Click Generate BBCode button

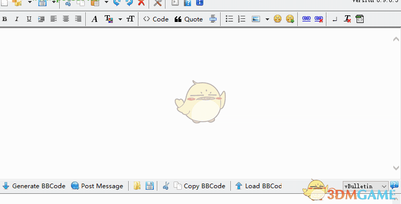[x=34, y=186]
